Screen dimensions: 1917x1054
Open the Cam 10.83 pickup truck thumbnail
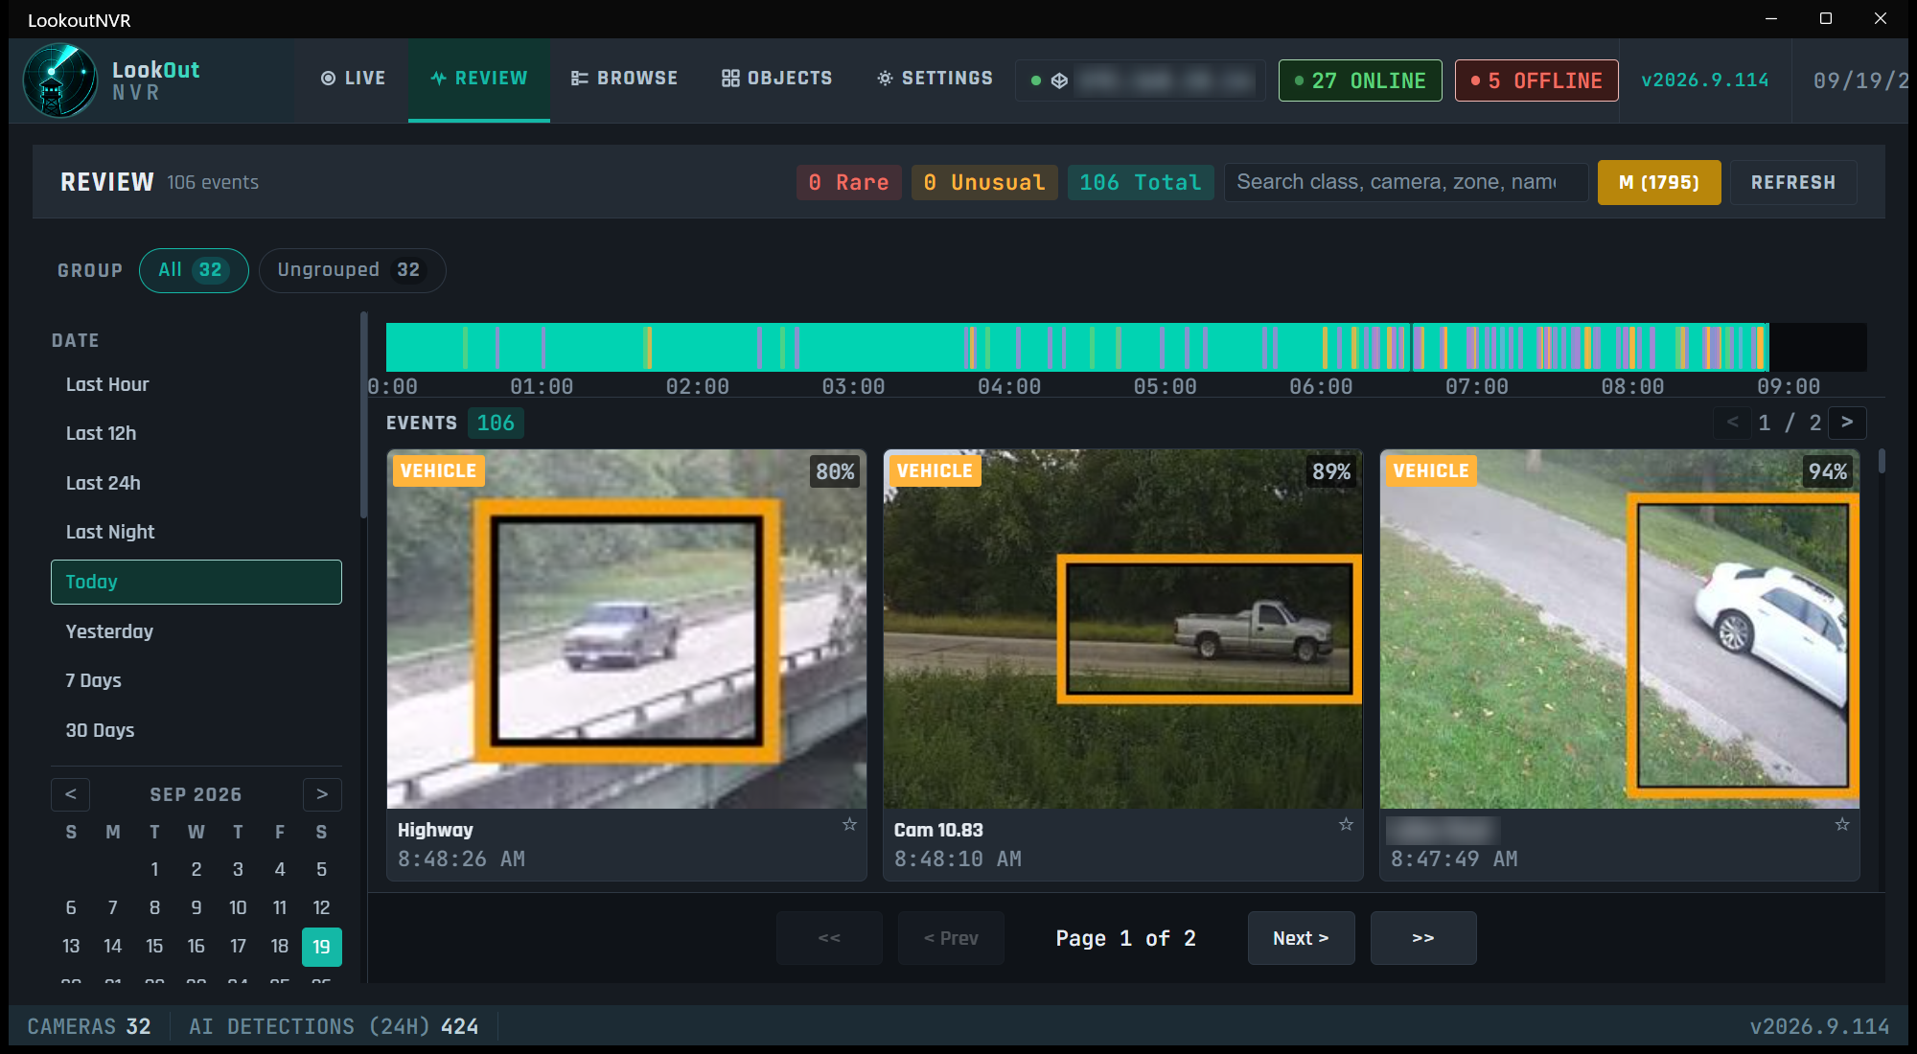pyautogui.click(x=1122, y=629)
